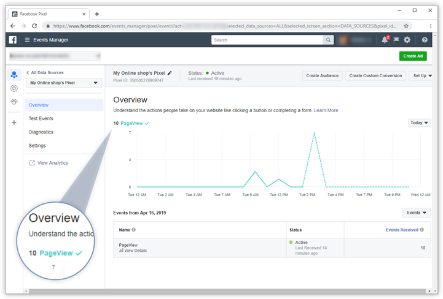Screen dimensions: 443x299
Task: Select Test Events in the sidebar
Action: 41,118
